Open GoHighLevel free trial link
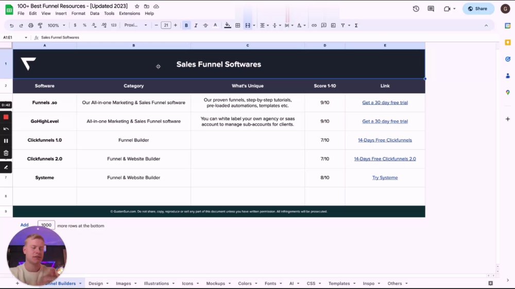Image resolution: width=515 pixels, height=289 pixels. [385, 121]
